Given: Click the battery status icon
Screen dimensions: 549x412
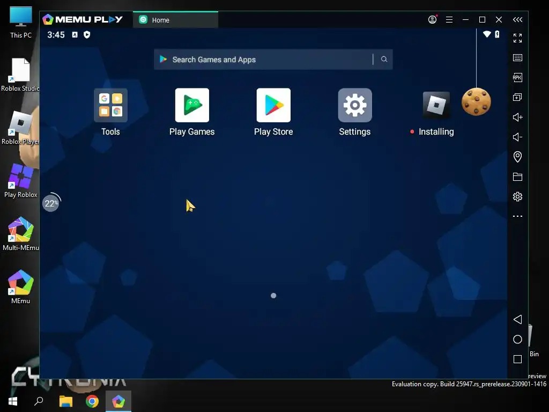Looking at the screenshot, I should tap(497, 34).
